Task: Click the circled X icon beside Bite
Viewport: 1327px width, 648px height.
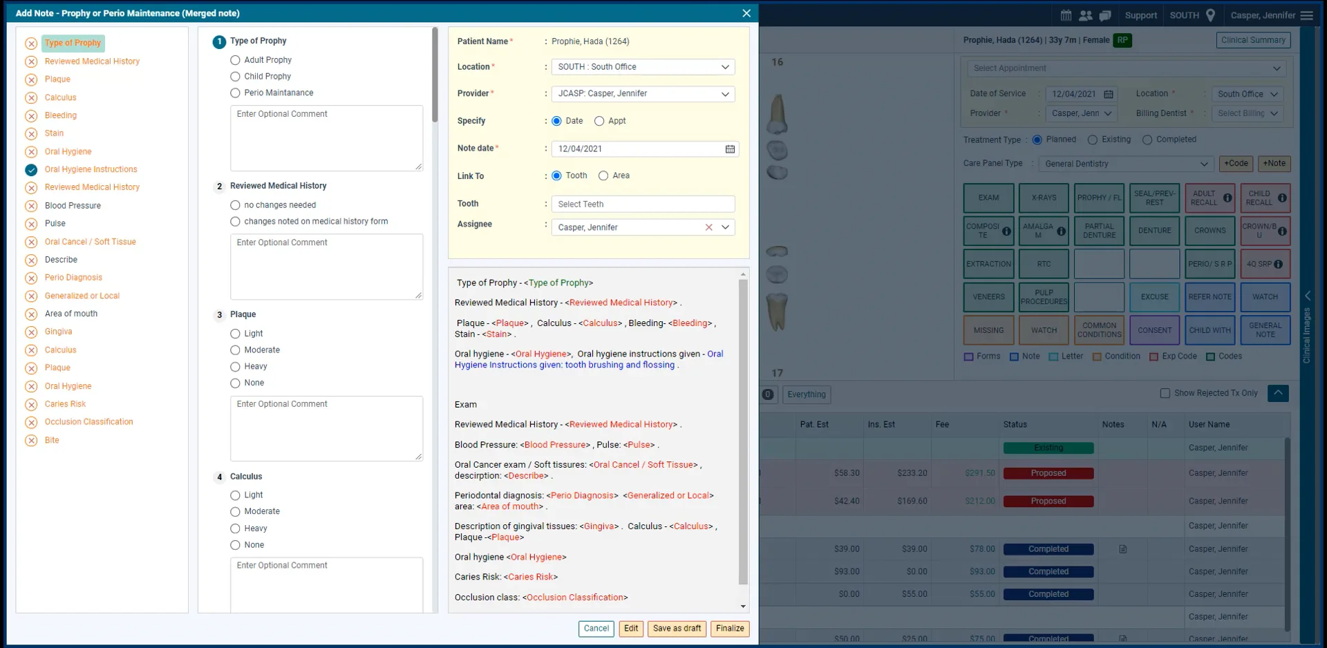Action: point(31,441)
